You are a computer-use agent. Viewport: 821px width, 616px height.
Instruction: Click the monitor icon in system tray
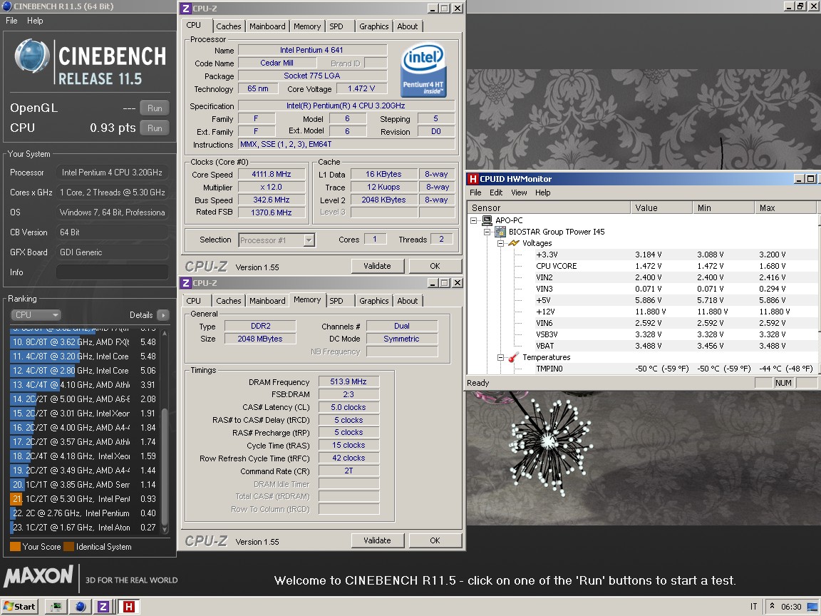pyautogui.click(x=812, y=607)
